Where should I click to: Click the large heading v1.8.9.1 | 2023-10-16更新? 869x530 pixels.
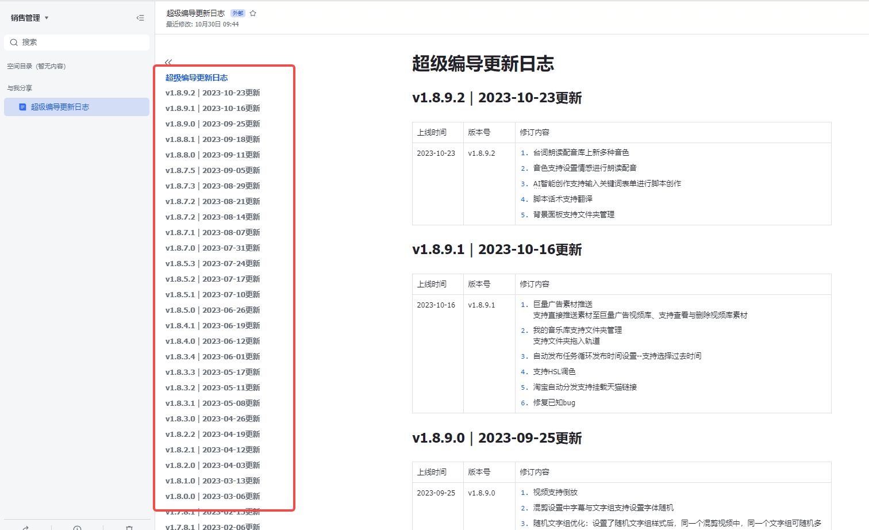click(x=497, y=249)
